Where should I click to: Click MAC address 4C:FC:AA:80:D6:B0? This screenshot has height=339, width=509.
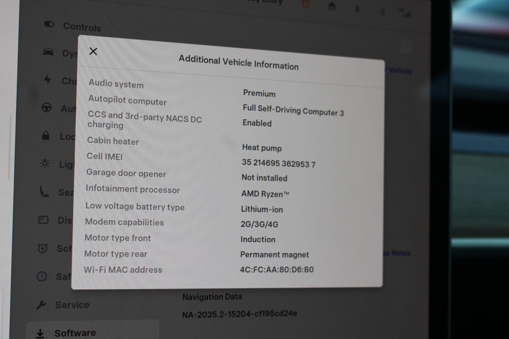[277, 270]
